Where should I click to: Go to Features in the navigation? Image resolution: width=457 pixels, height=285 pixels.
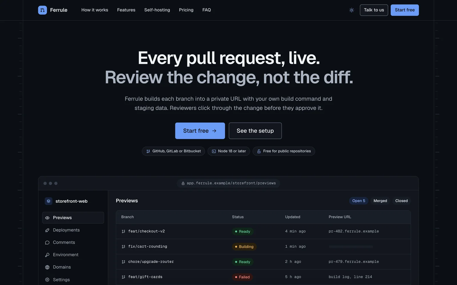click(x=126, y=10)
